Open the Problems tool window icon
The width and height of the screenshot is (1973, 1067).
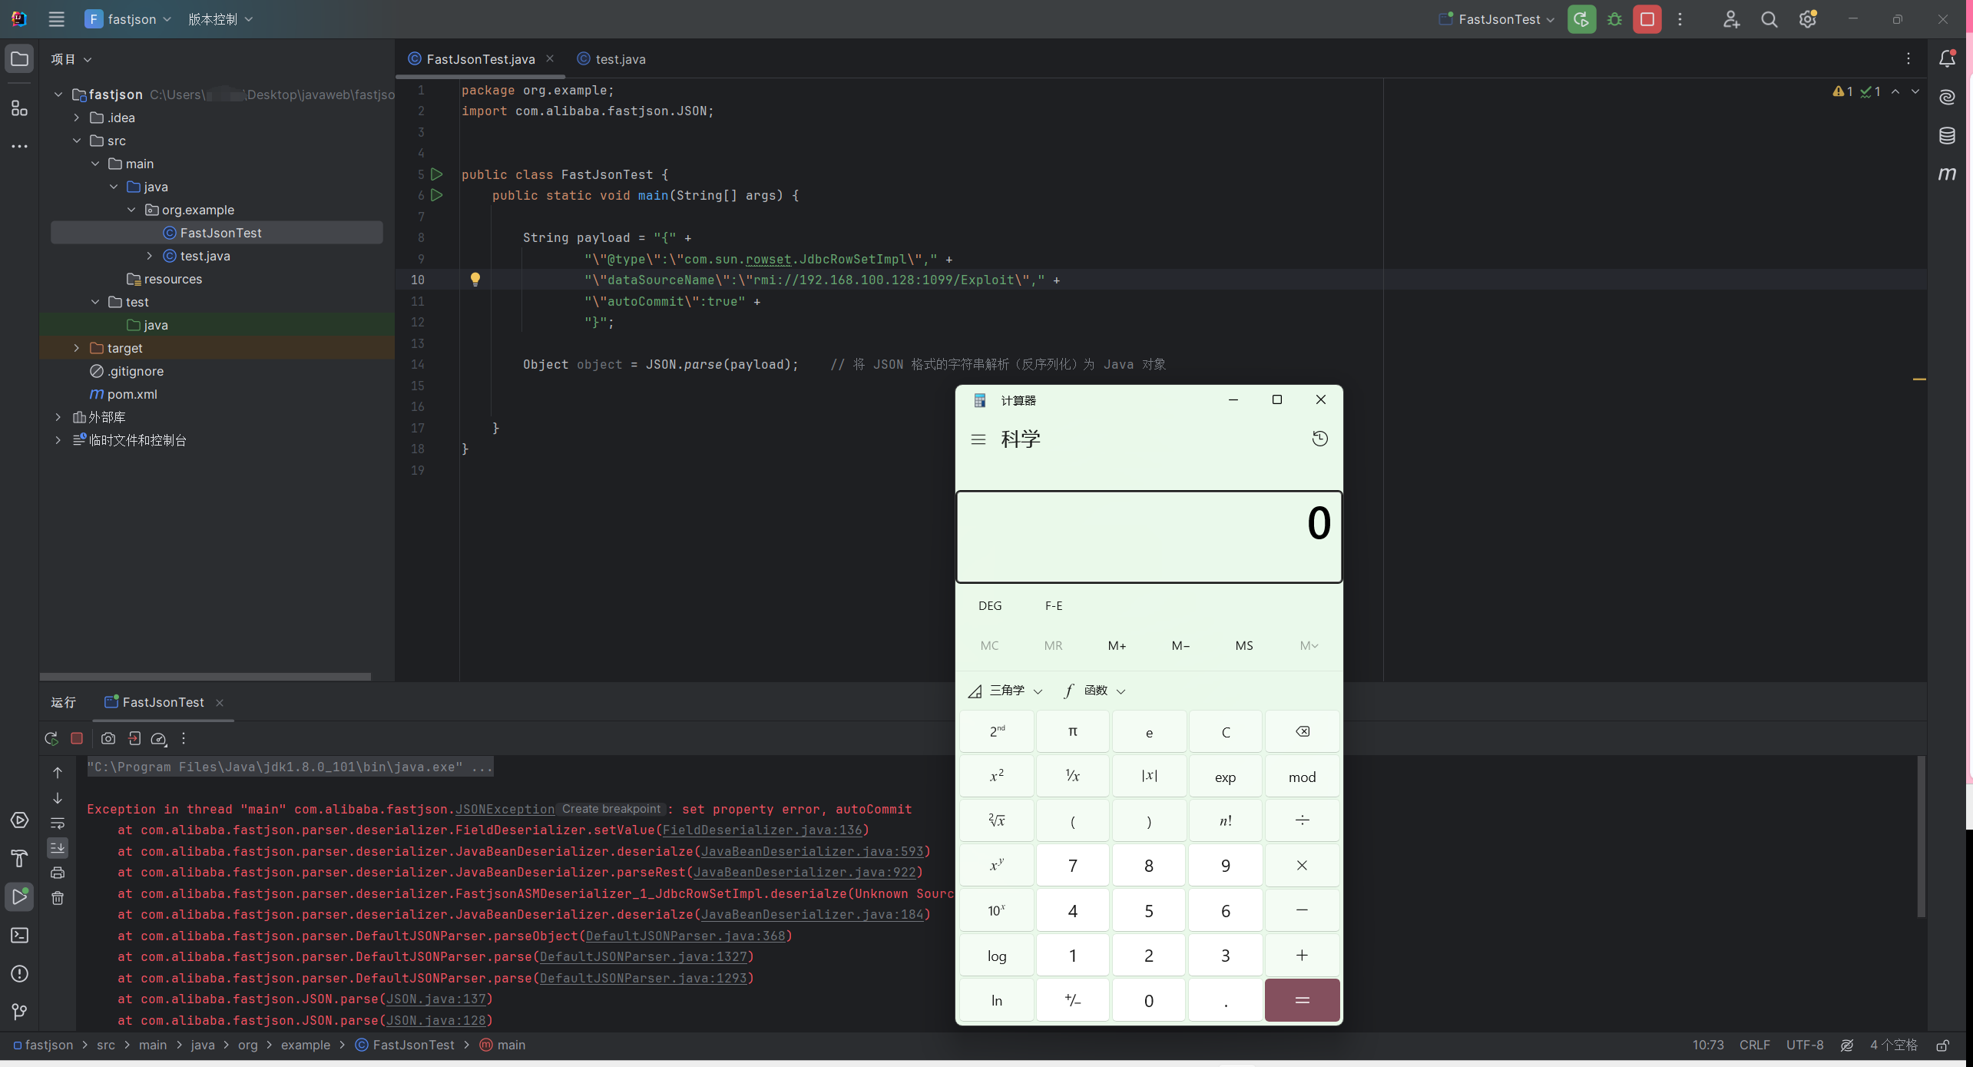[x=19, y=974]
